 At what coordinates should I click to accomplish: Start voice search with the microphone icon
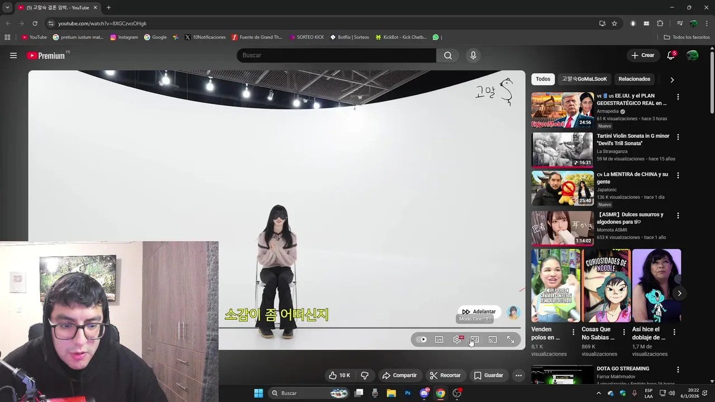473,55
